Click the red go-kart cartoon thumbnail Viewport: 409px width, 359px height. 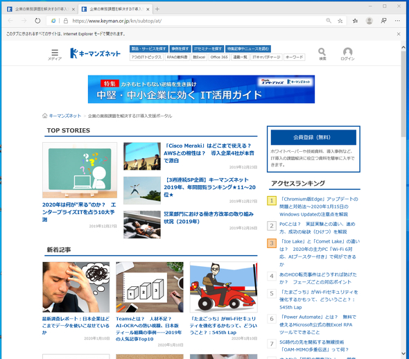(x=223, y=287)
